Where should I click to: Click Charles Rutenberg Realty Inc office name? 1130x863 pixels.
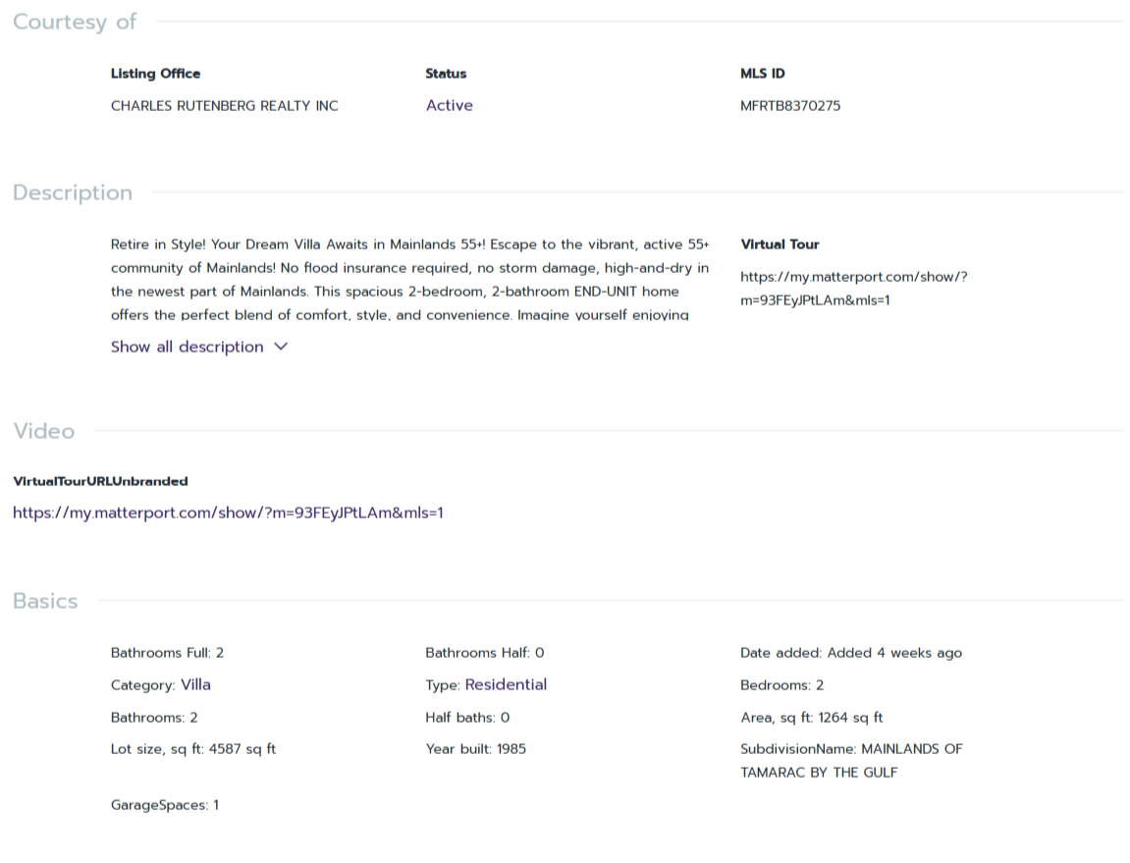[224, 106]
